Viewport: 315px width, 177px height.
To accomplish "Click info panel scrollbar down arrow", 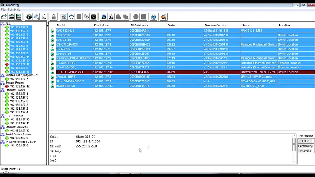I will (x=294, y=162).
